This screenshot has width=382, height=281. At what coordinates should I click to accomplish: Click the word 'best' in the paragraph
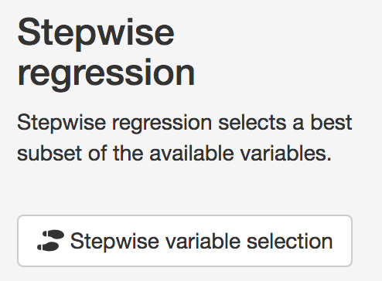[x=331, y=123]
